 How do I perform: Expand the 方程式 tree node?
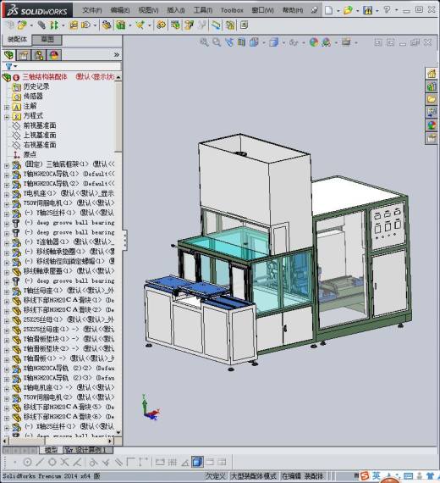pyautogui.click(x=7, y=117)
